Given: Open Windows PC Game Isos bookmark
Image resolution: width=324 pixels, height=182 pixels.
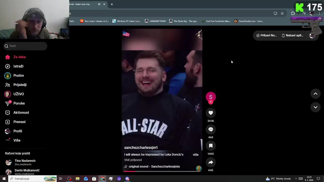Looking at the screenshot, I should click(127, 21).
